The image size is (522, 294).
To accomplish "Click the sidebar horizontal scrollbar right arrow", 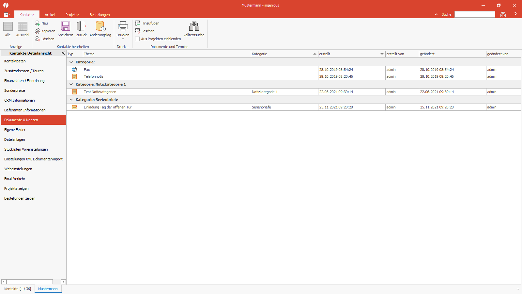I will pos(63,282).
